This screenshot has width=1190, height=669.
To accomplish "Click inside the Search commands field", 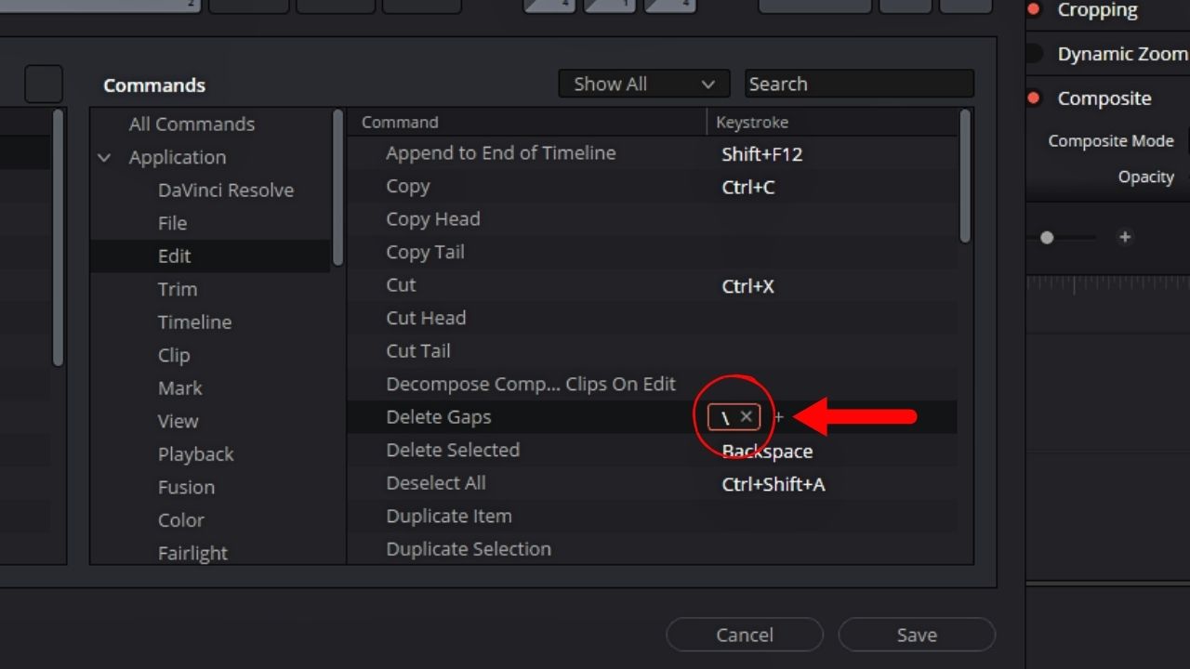I will click(x=857, y=84).
